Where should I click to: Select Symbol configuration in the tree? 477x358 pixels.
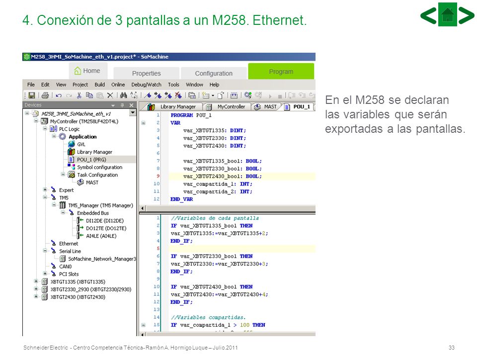(99, 167)
